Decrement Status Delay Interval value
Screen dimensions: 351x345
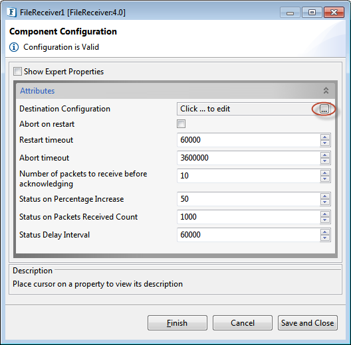click(x=325, y=238)
